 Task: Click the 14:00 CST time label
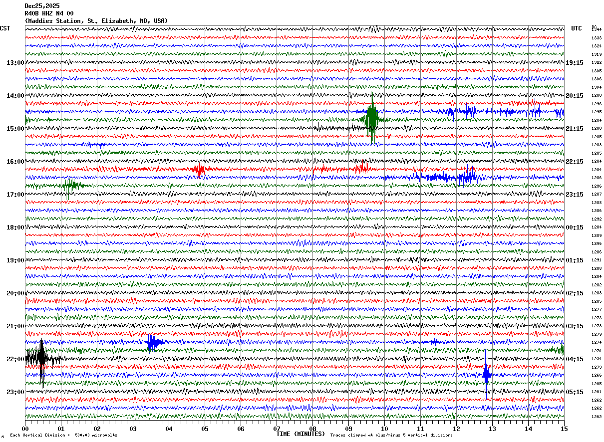(x=15, y=96)
